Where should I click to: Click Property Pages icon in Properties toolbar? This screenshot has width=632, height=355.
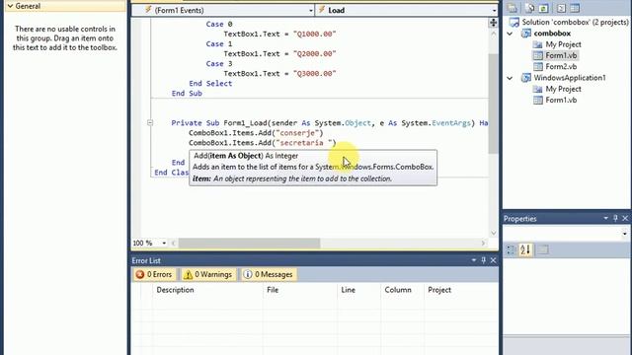(x=543, y=249)
